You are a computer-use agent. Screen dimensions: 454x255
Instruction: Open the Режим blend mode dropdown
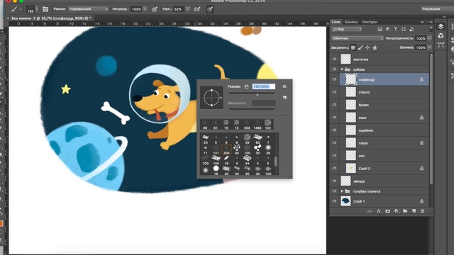(x=88, y=9)
